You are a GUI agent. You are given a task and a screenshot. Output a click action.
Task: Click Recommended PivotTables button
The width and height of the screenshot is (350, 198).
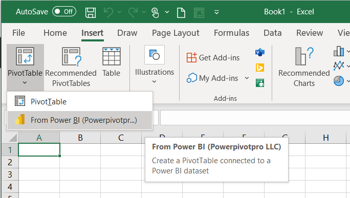click(71, 67)
